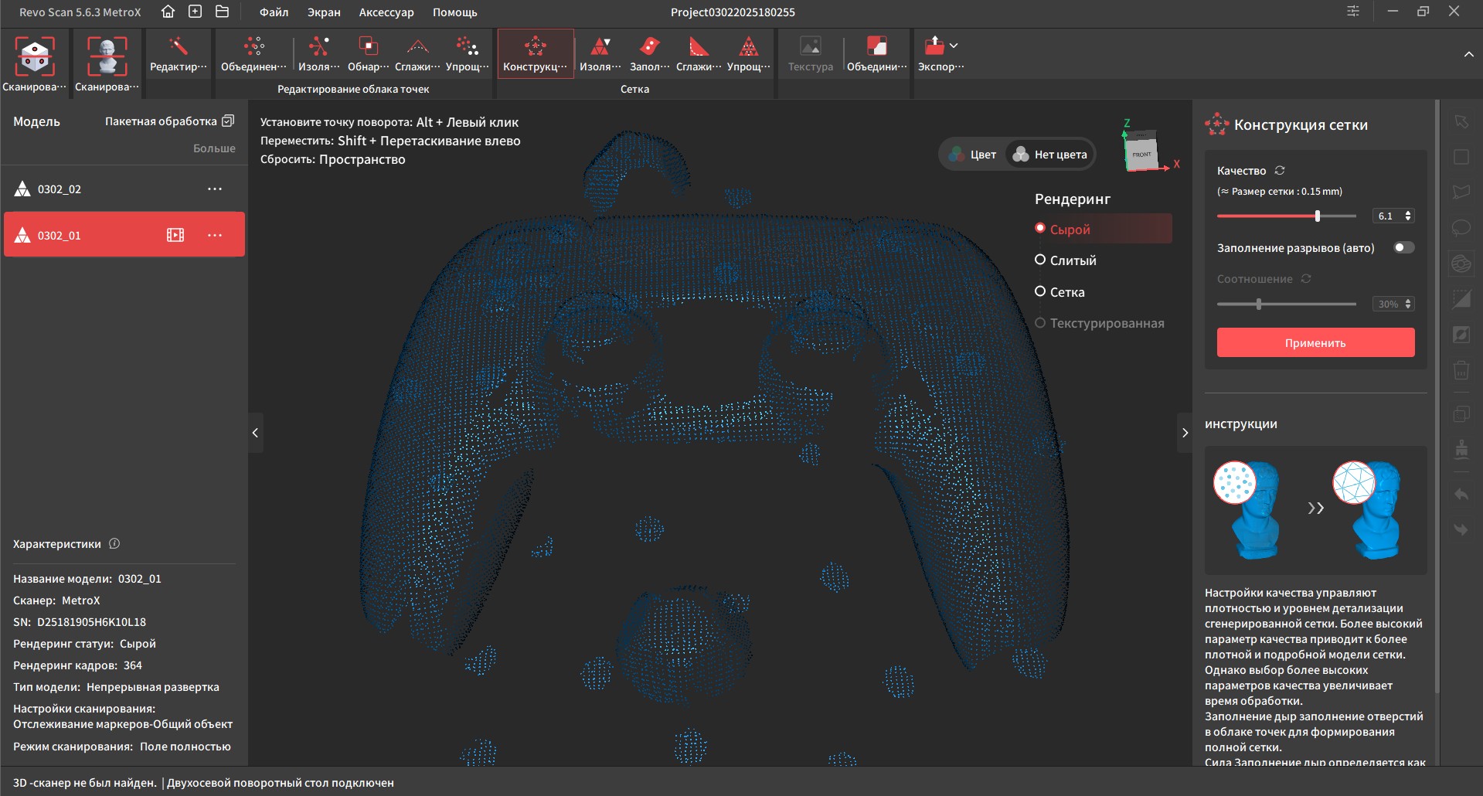Open the open-folder icon in title bar
Viewport: 1483px width, 796px height.
[222, 12]
